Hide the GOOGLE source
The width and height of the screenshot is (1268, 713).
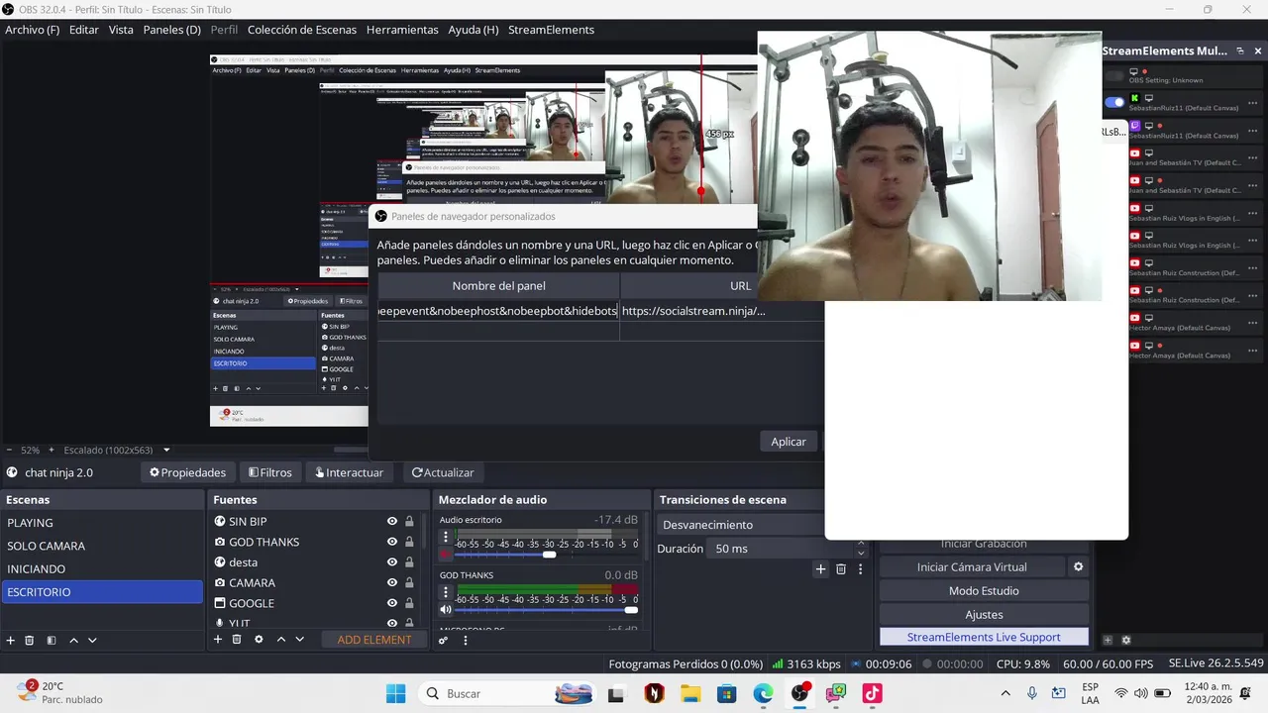392,603
